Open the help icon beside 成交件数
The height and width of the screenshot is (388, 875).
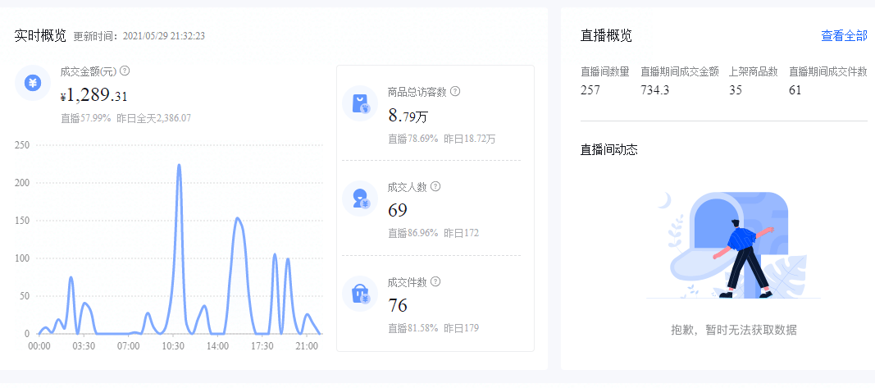[x=435, y=281]
